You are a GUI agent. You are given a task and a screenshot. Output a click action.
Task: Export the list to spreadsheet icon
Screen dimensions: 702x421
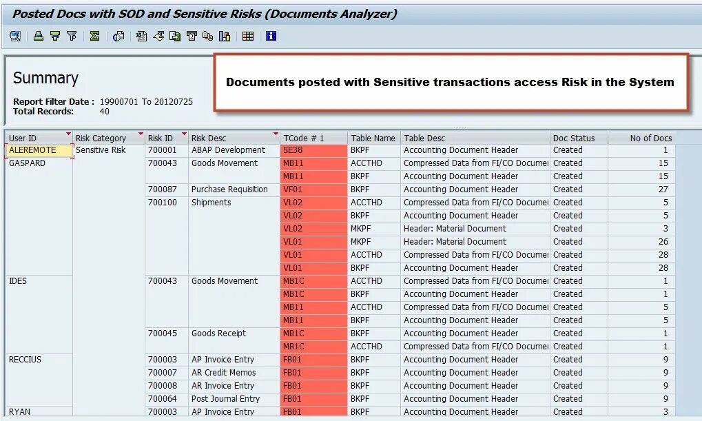141,37
